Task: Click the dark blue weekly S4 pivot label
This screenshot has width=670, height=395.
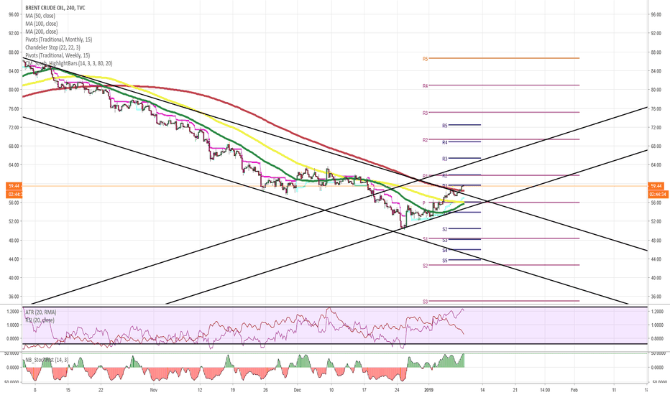Action: point(445,250)
